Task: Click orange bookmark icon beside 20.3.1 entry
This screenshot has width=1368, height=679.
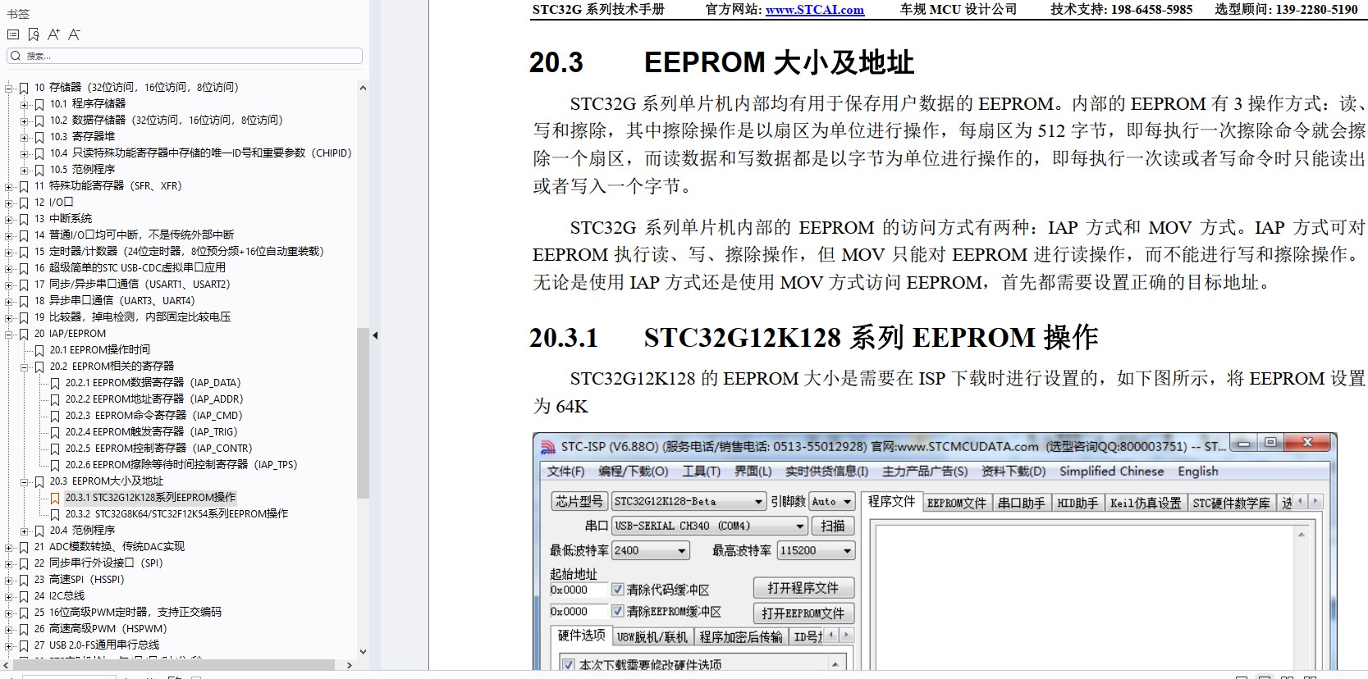Action: click(x=55, y=498)
